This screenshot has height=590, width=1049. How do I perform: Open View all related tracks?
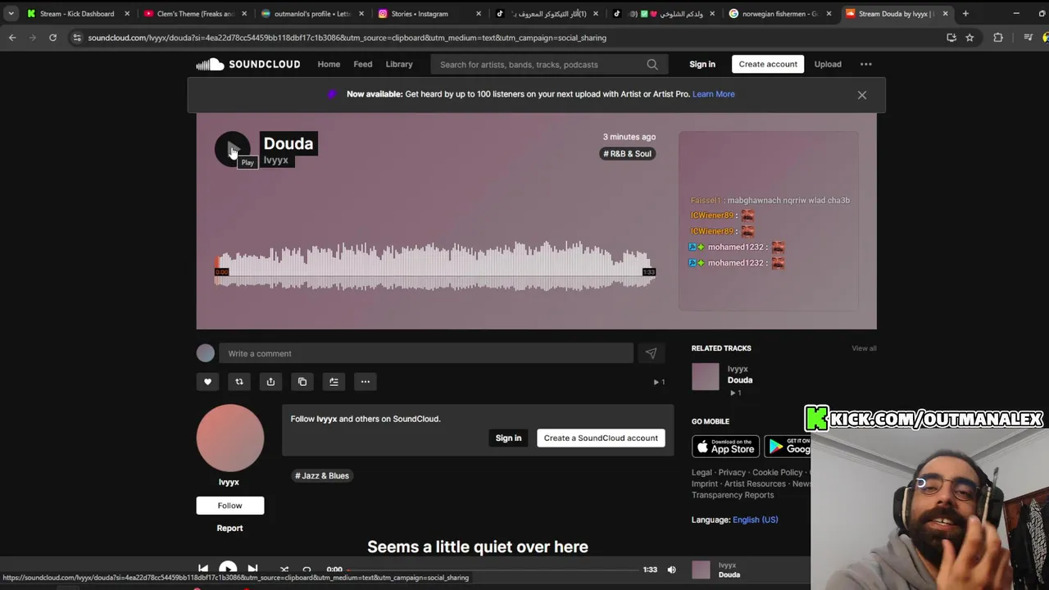864,348
